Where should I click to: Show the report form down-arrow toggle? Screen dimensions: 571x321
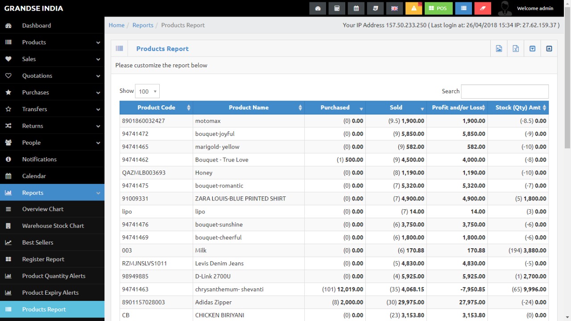tap(532, 49)
